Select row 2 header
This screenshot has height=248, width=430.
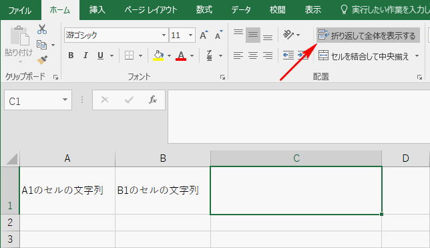coord(10,223)
